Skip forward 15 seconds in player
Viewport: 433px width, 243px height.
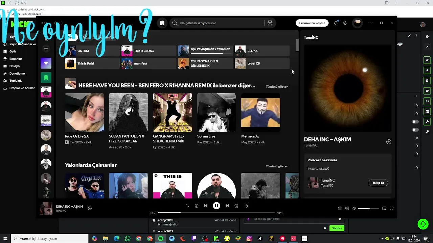point(236,206)
